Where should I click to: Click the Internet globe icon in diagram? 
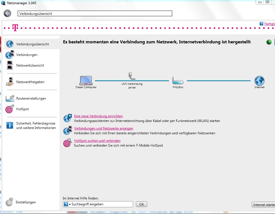point(259,81)
